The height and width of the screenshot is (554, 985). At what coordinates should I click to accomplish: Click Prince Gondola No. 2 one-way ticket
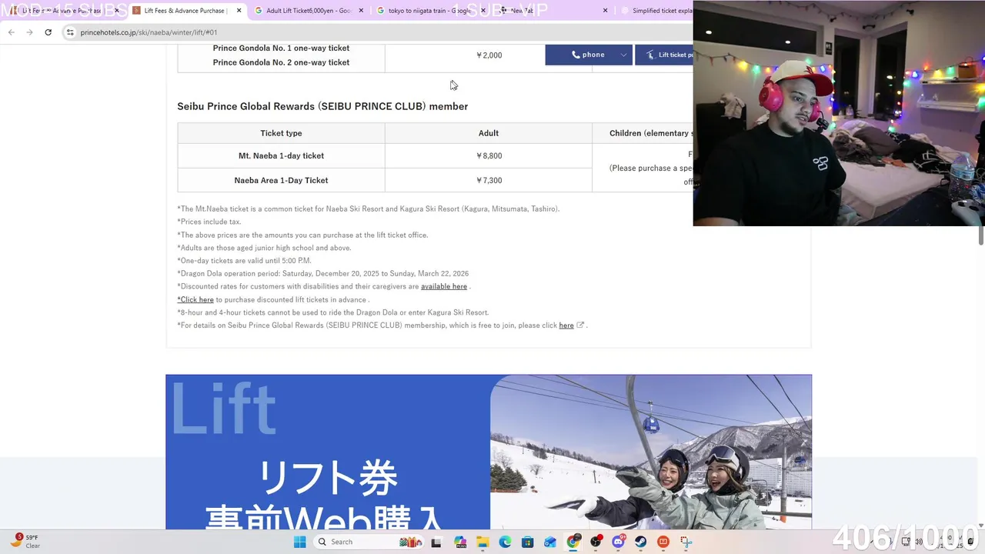tap(281, 62)
